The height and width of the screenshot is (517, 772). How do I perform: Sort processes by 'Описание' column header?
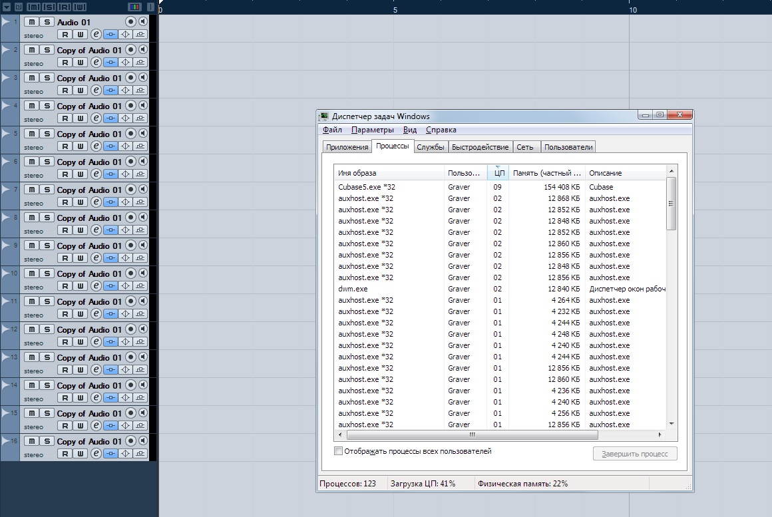(626, 173)
